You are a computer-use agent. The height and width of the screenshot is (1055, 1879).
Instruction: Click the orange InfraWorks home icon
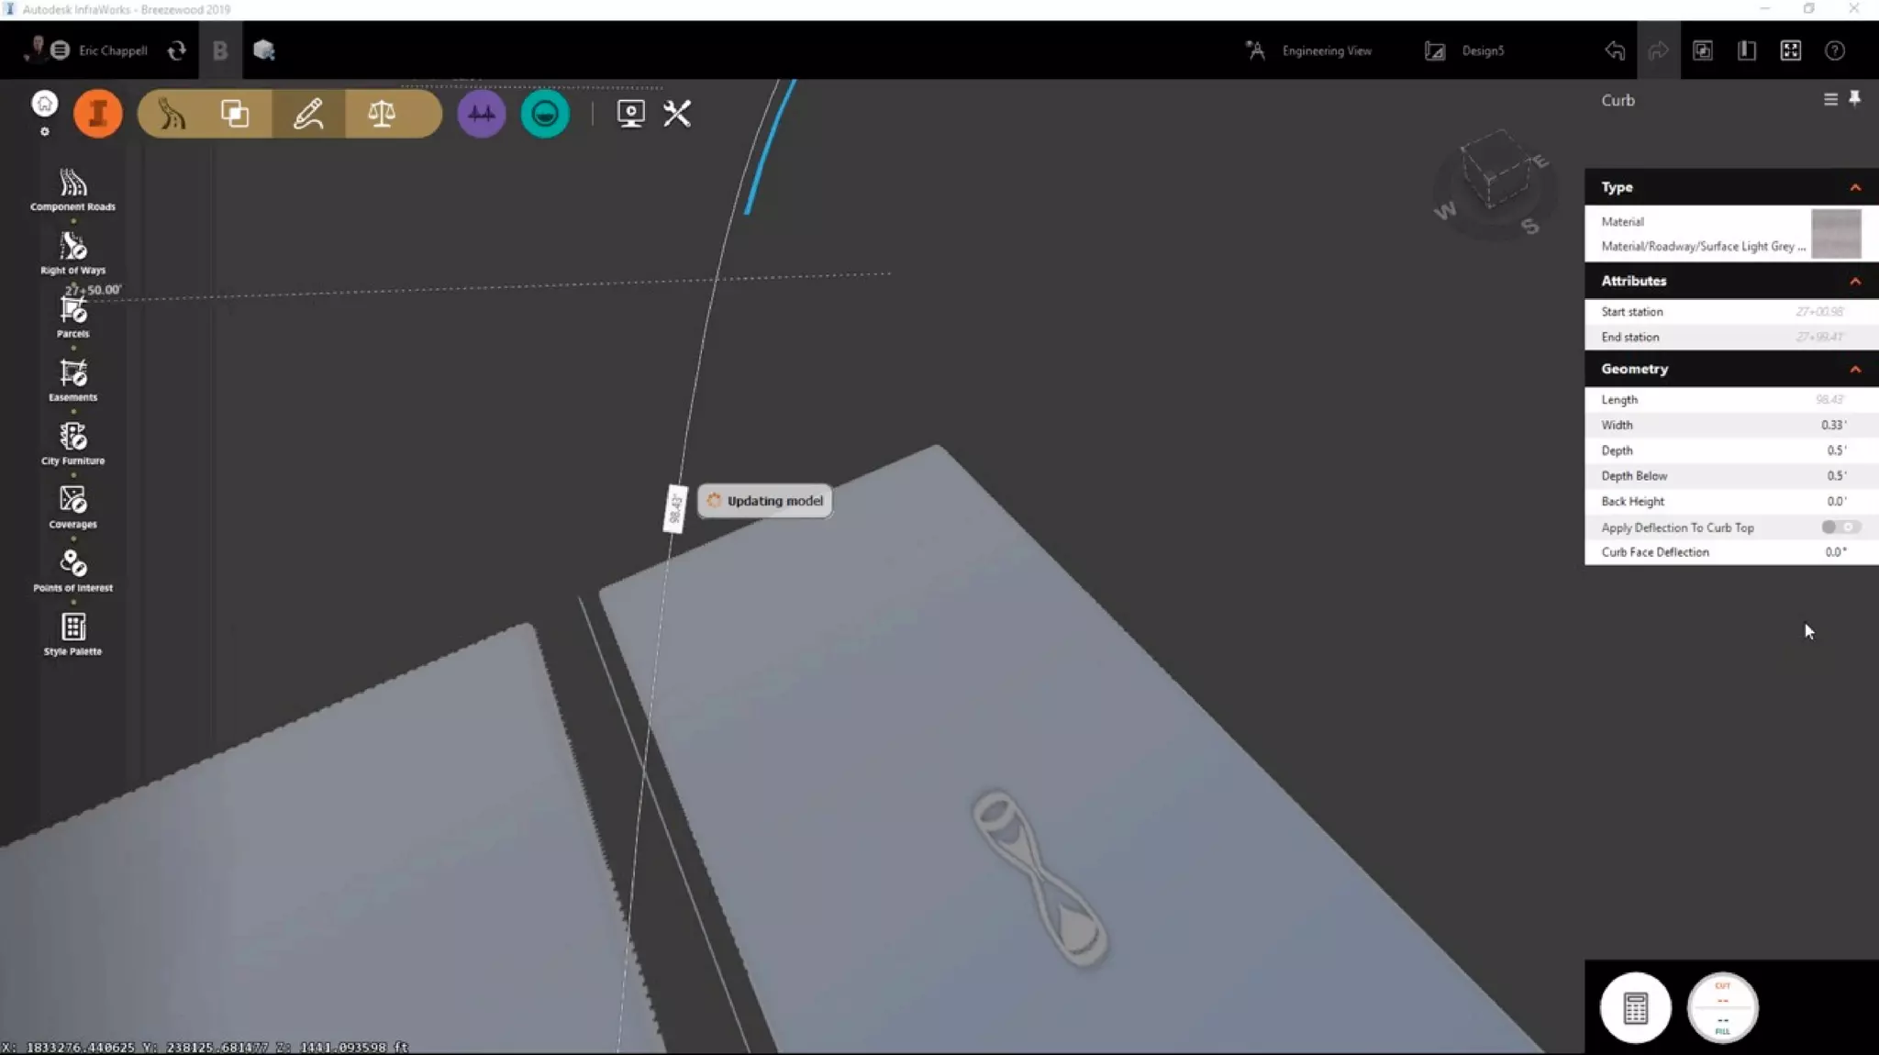[x=97, y=114]
